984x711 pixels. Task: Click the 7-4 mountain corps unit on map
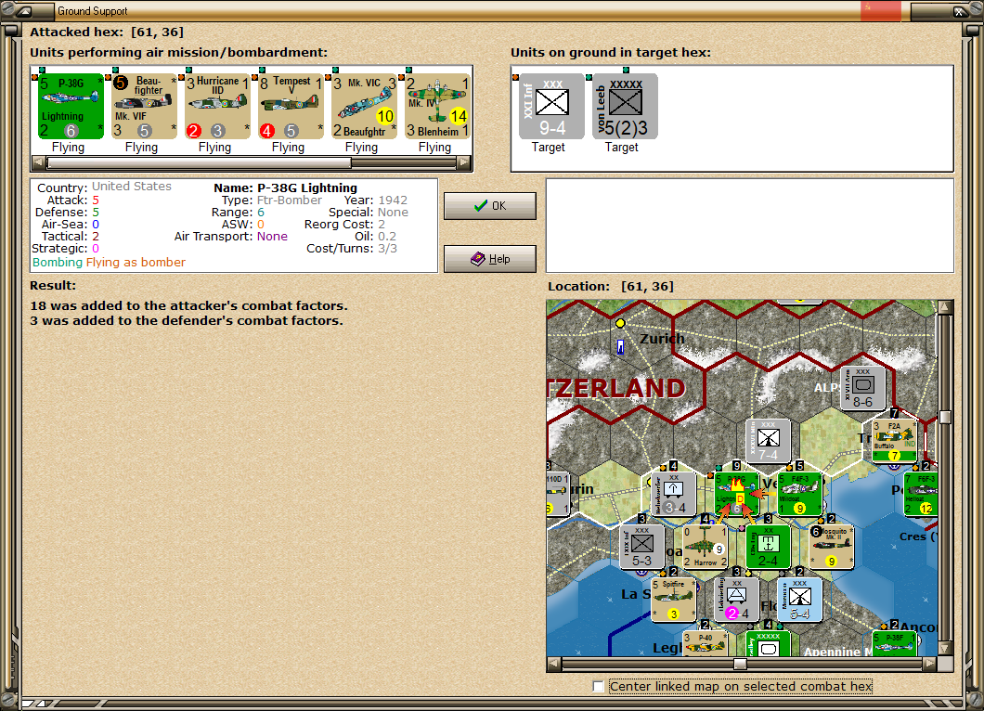coord(768,441)
